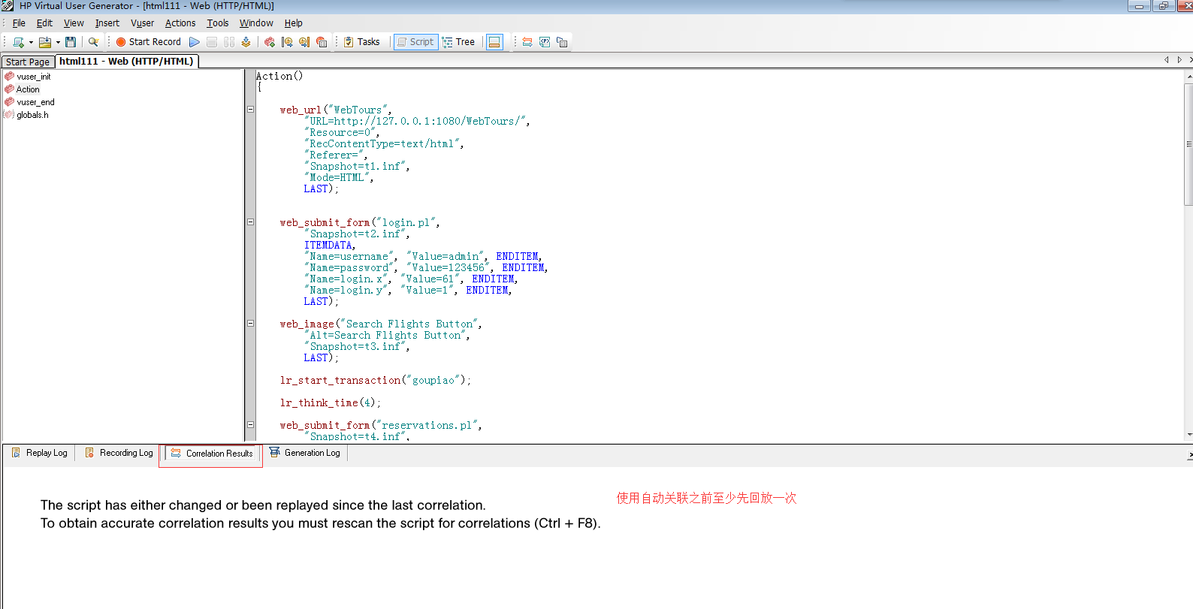The image size is (1193, 609).
Task: Save the script with the floppy icon
Action: tap(71, 42)
